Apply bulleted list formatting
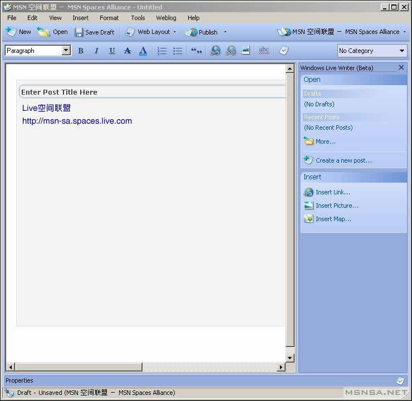The height and width of the screenshot is (401, 412). click(x=178, y=51)
